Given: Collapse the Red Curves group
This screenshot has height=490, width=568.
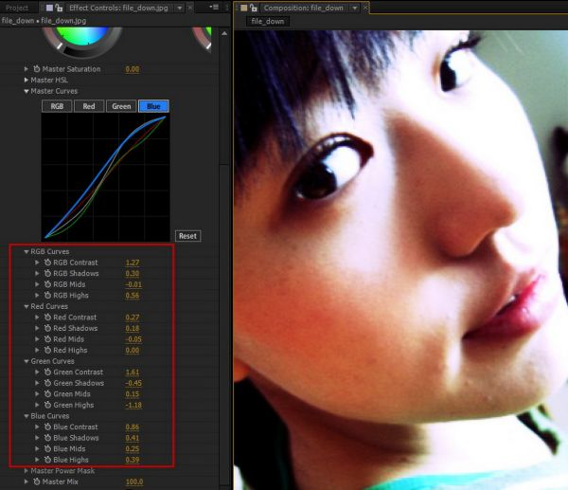Looking at the screenshot, I should (27, 306).
